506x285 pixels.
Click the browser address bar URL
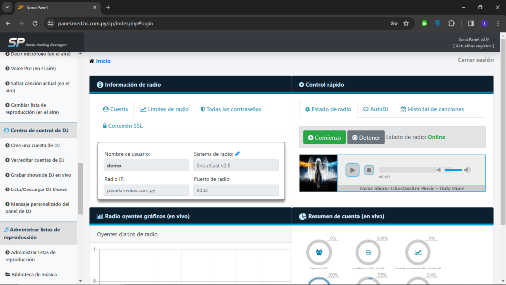tap(106, 23)
